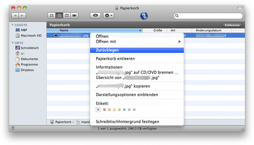This screenshot has width=254, height=145.
Task: Apply the green label color
Action: point(119,109)
